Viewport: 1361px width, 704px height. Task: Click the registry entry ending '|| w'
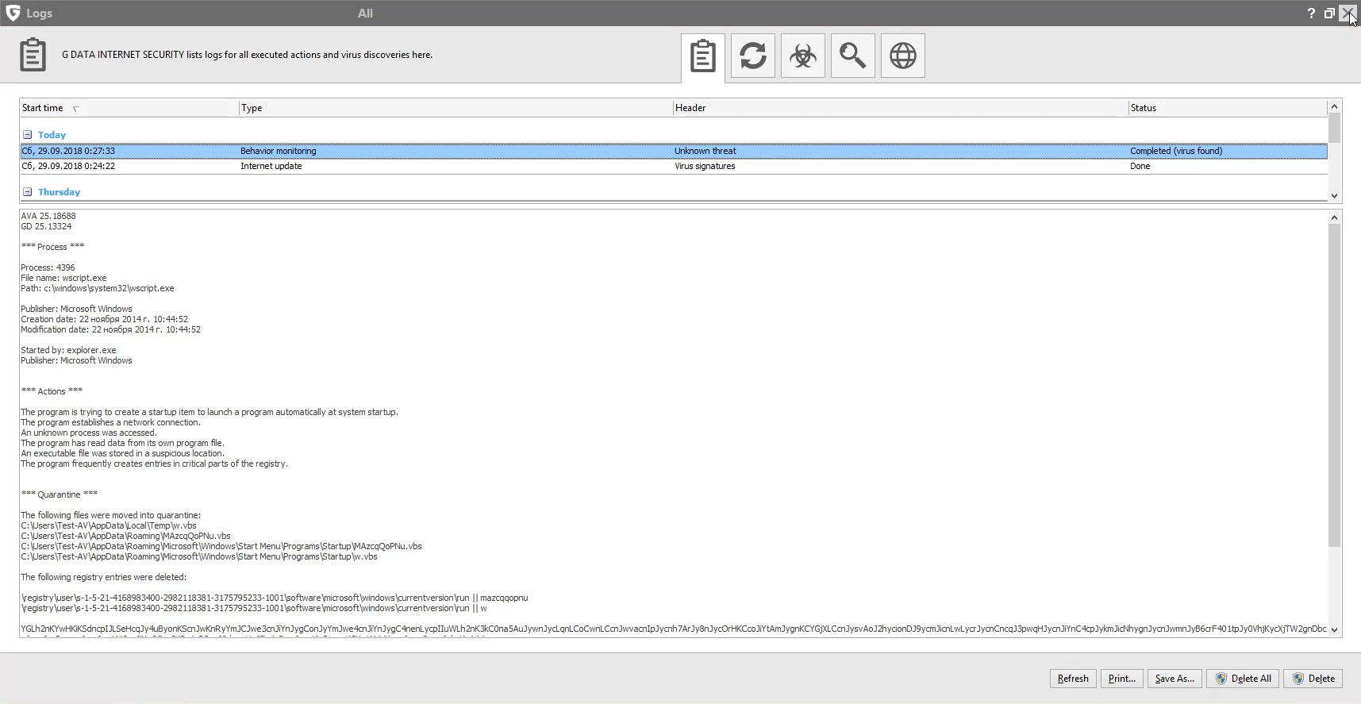tap(254, 608)
